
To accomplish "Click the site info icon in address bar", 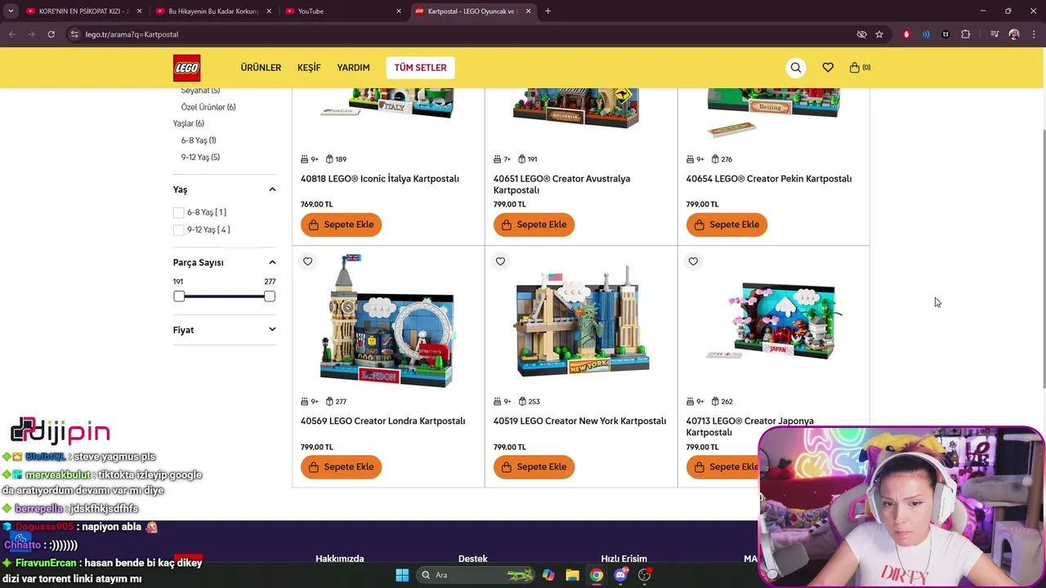I will [74, 34].
